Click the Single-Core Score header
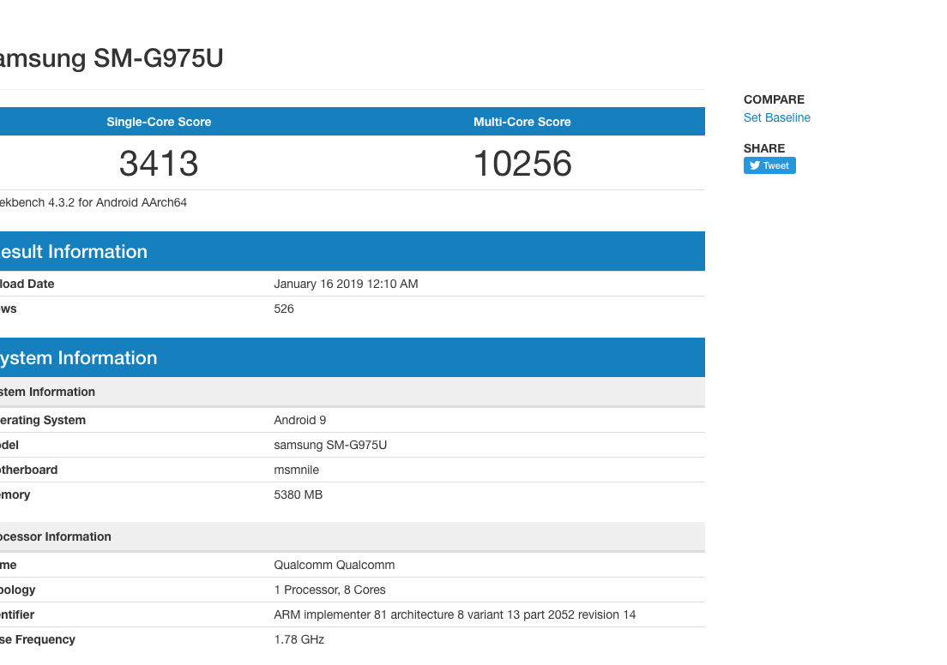The height and width of the screenshot is (665, 947). click(x=159, y=122)
